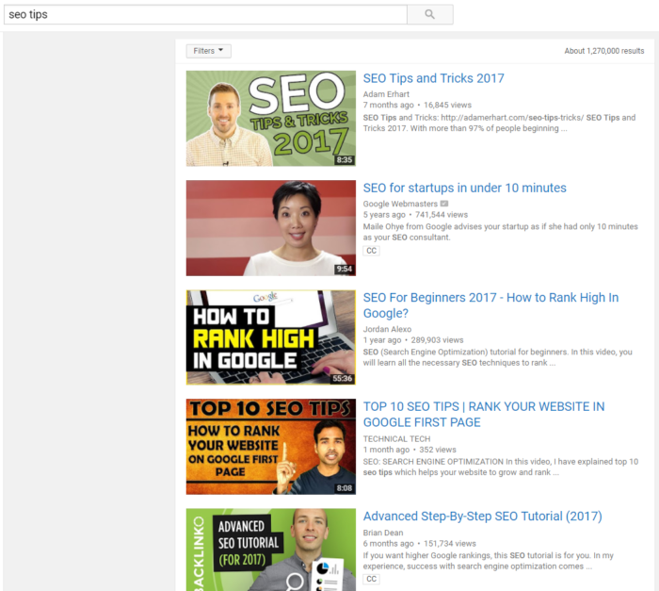Click description starting 'SEO (Search Engine Optimization) tutorial'

(497, 357)
